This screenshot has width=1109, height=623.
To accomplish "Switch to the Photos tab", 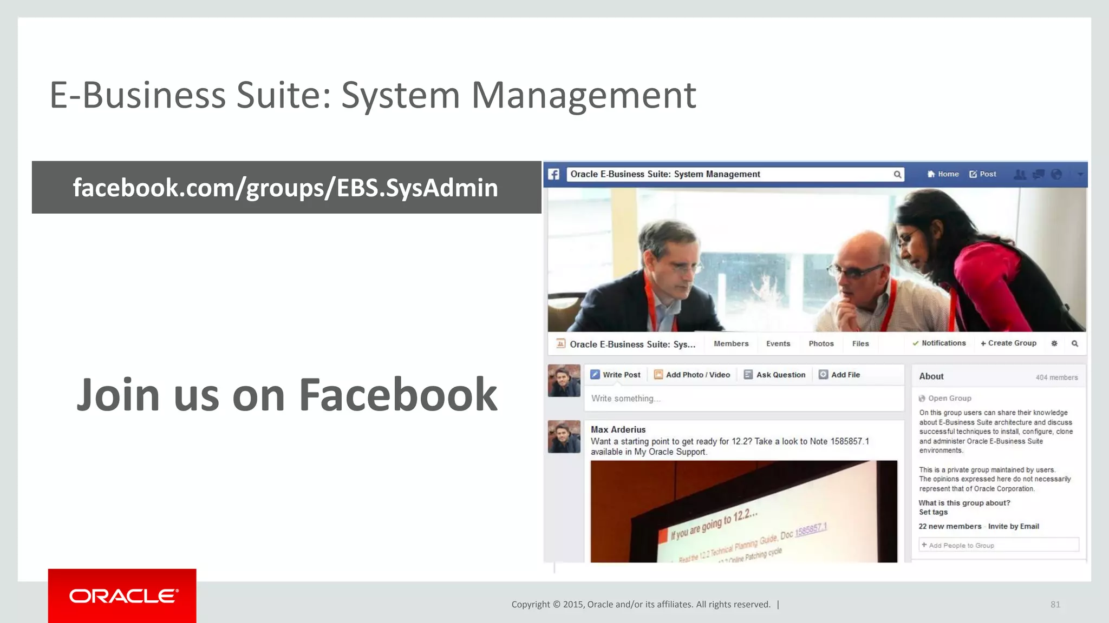I will pos(821,343).
